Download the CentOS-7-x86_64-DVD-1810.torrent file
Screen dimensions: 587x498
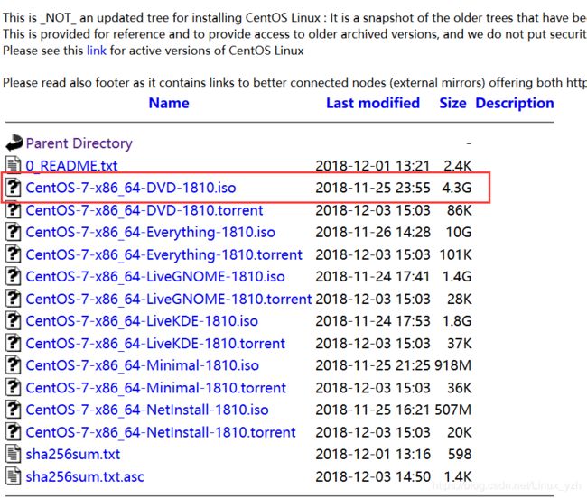[144, 210]
